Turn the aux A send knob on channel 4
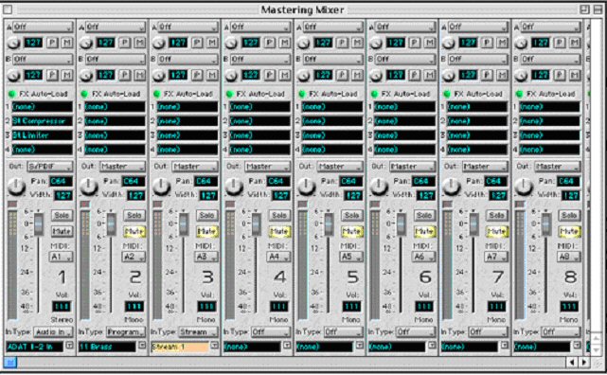 (x=231, y=43)
